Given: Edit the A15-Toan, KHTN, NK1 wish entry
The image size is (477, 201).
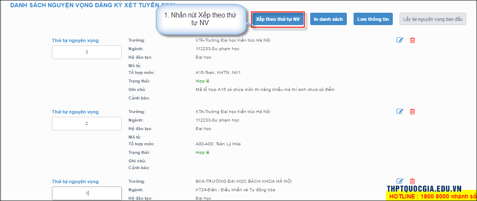Looking at the screenshot, I should (x=400, y=40).
